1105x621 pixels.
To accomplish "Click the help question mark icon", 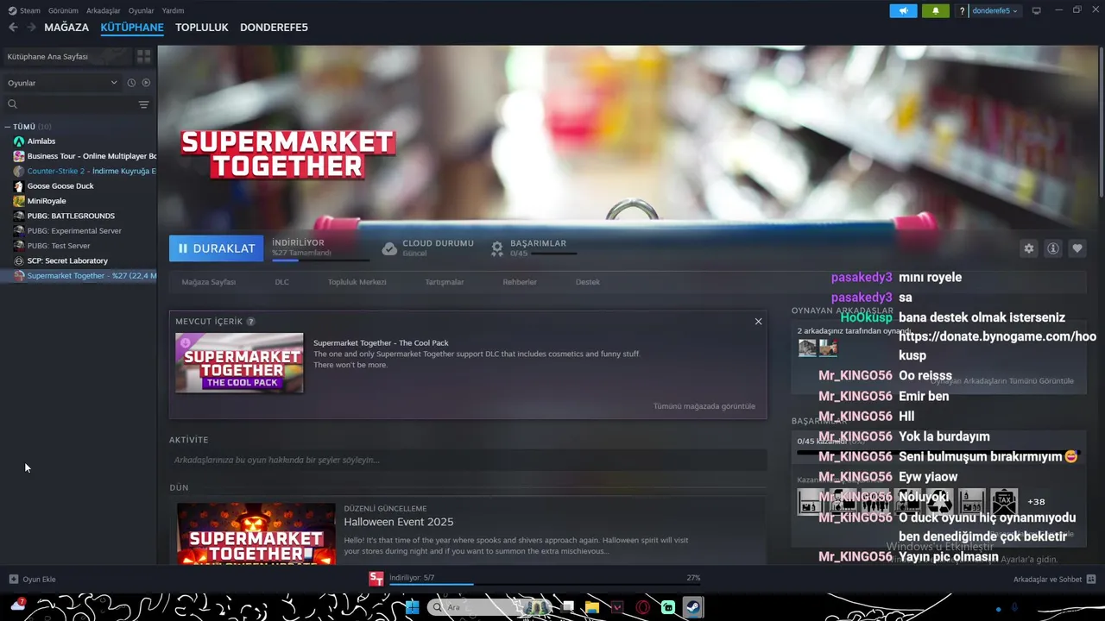I will [x=962, y=11].
